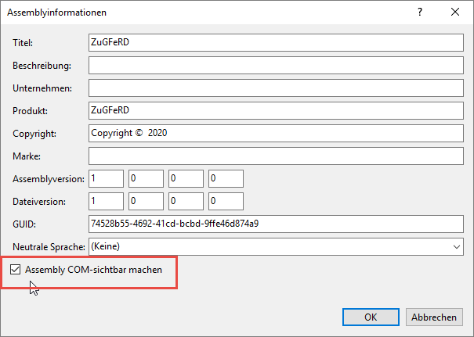Click the fourth Assemblyversion number box
This screenshot has height=337, width=474.
[225, 178]
